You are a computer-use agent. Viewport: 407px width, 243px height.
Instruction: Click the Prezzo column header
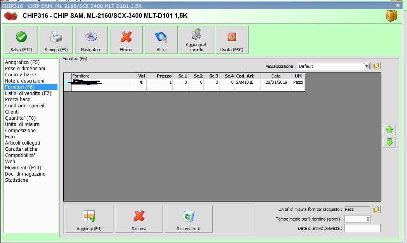pyautogui.click(x=160, y=76)
